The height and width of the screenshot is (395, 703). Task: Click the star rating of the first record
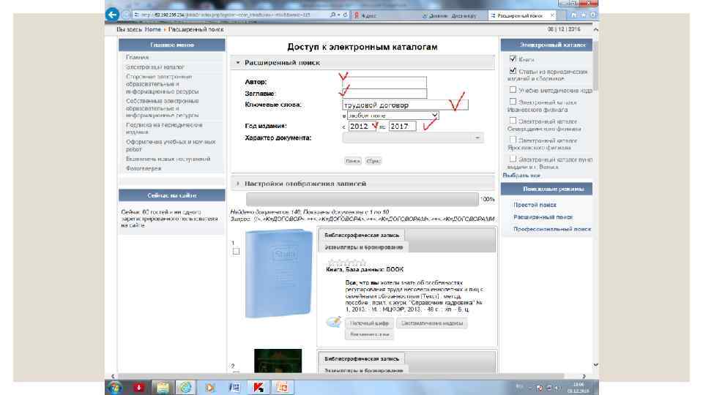(x=347, y=262)
